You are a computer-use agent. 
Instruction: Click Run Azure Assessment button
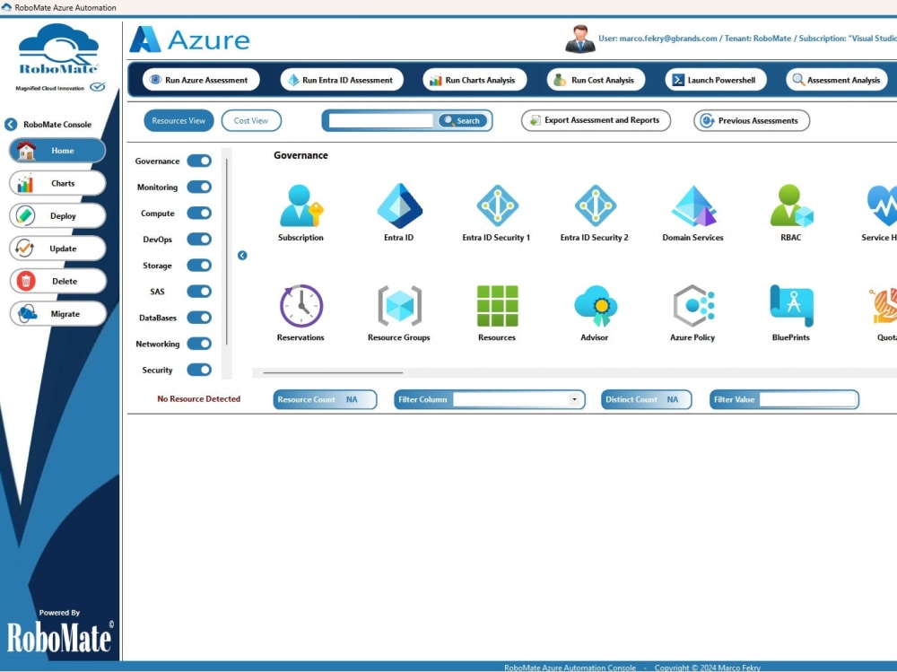pos(201,80)
